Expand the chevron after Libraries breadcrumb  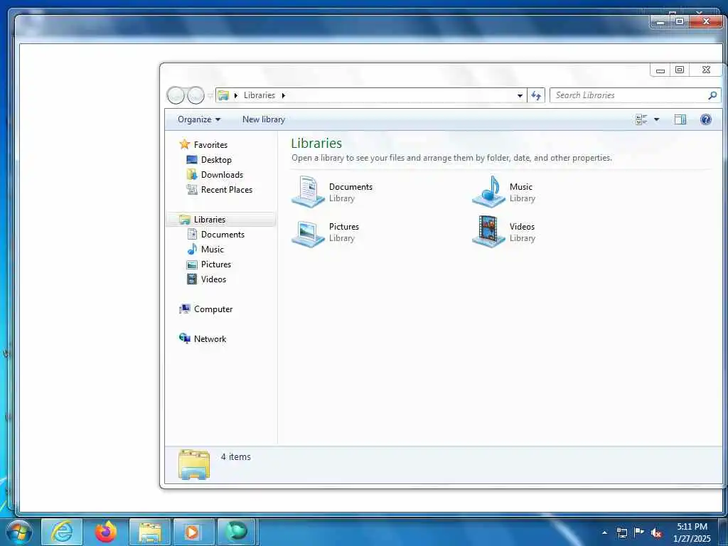coord(283,96)
